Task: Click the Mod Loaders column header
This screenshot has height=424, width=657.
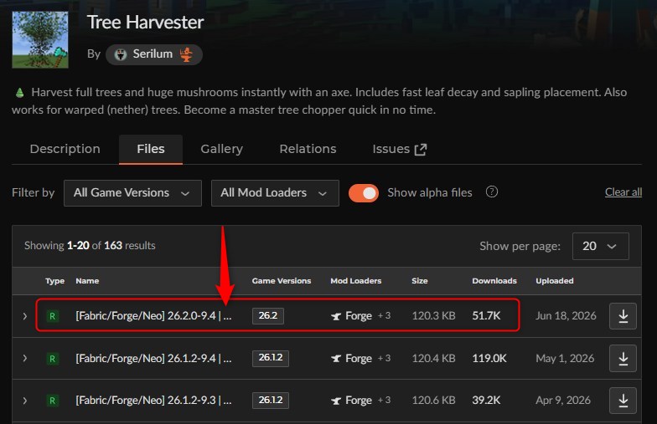Action: (355, 281)
